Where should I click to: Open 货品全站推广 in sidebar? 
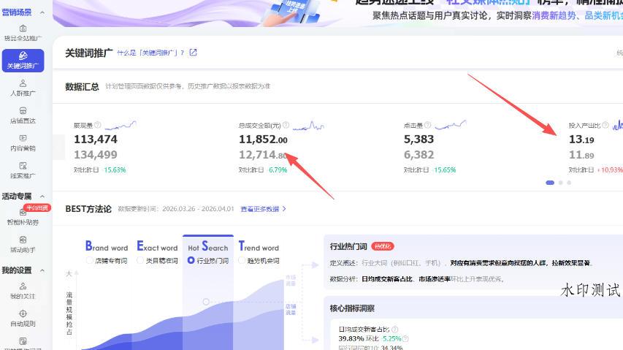[23, 34]
